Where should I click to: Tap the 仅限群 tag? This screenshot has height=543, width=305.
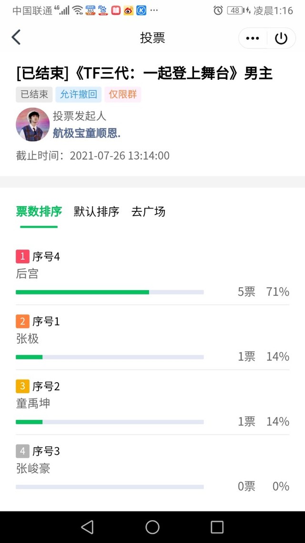click(123, 94)
